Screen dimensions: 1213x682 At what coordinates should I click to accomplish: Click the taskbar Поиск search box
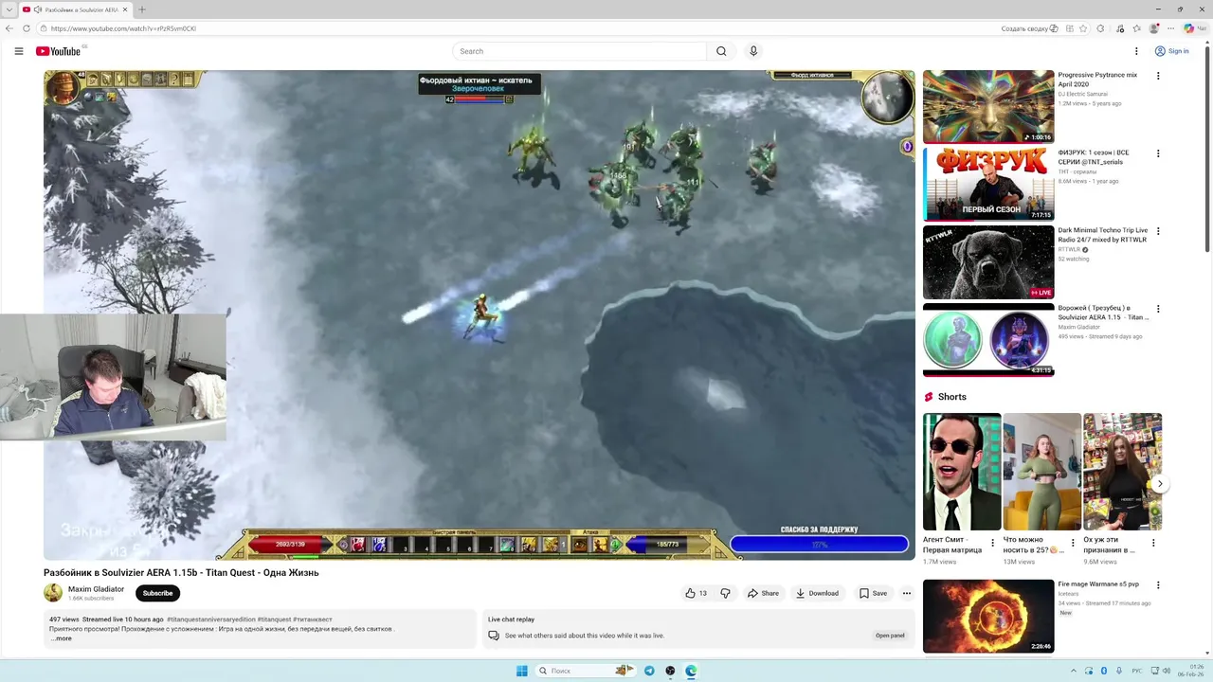[x=586, y=671]
